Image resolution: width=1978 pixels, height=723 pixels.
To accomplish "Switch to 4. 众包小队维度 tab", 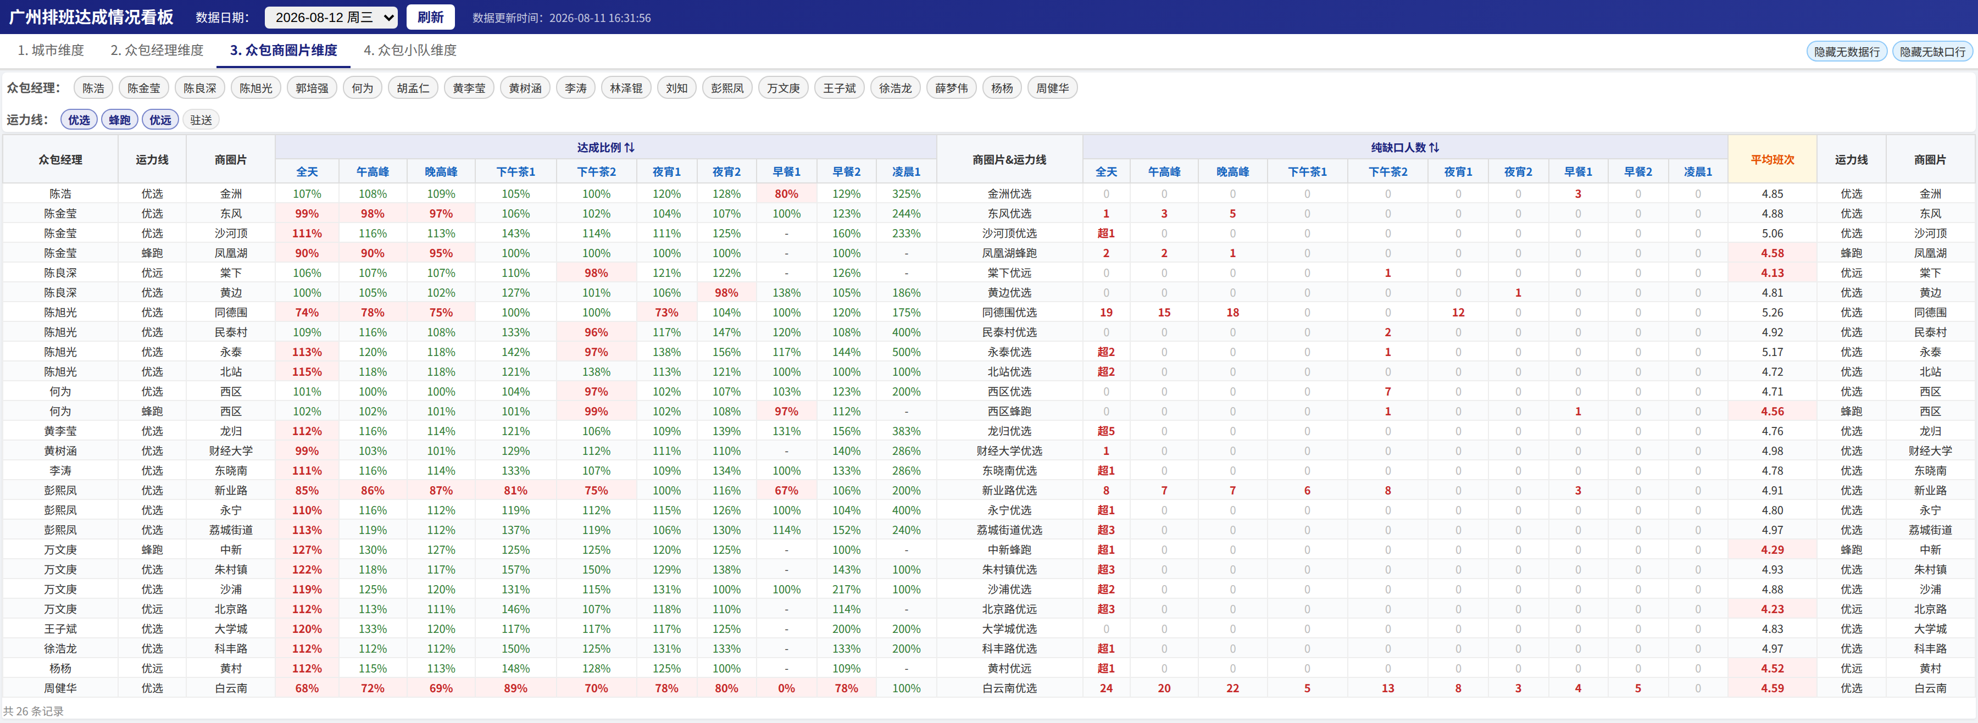I will [x=410, y=50].
